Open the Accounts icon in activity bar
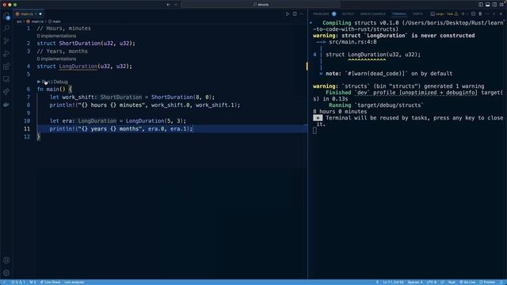 point(6,260)
